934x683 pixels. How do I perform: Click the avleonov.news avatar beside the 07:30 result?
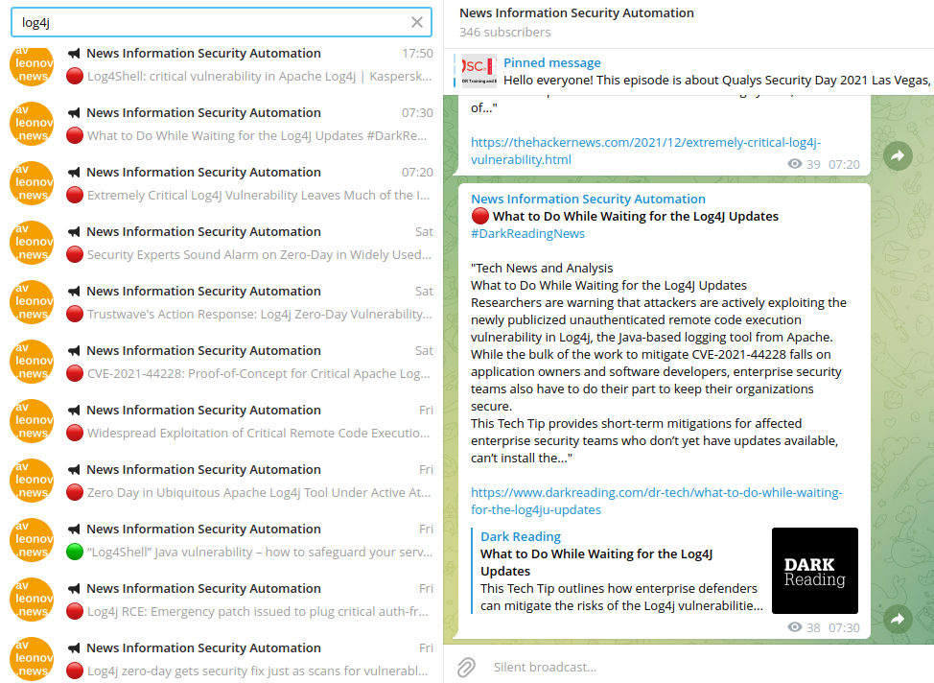[32, 124]
